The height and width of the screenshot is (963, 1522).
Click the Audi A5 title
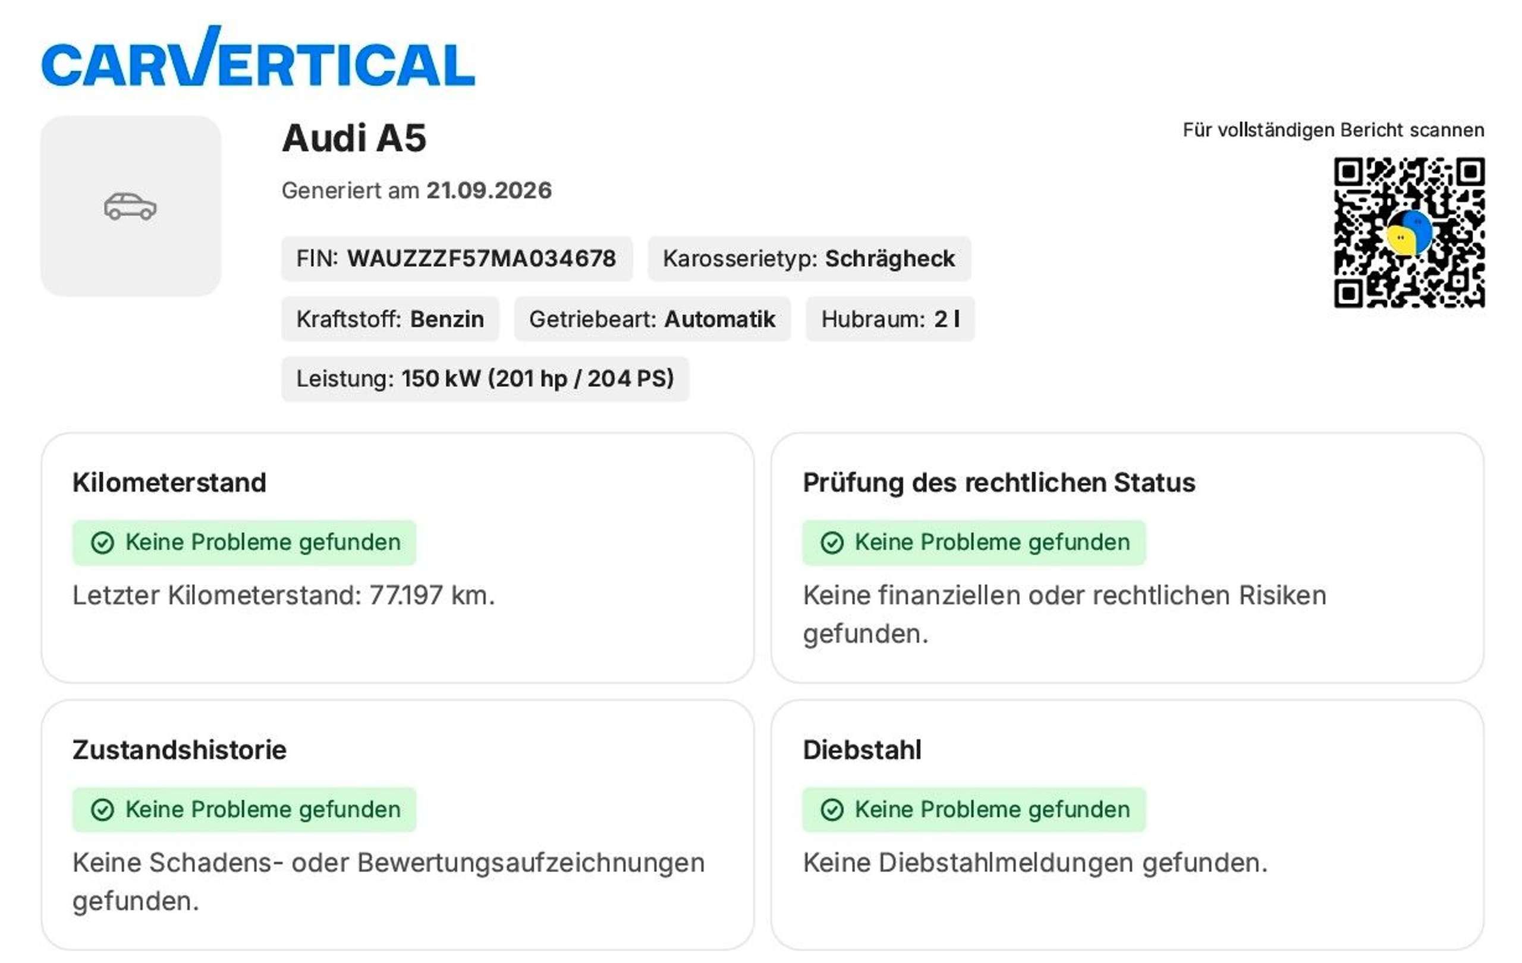coord(354,138)
